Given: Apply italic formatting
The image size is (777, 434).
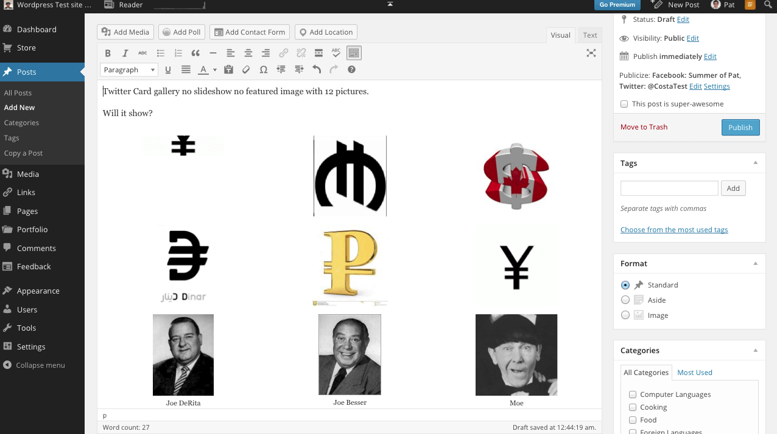Looking at the screenshot, I should pyautogui.click(x=125, y=53).
